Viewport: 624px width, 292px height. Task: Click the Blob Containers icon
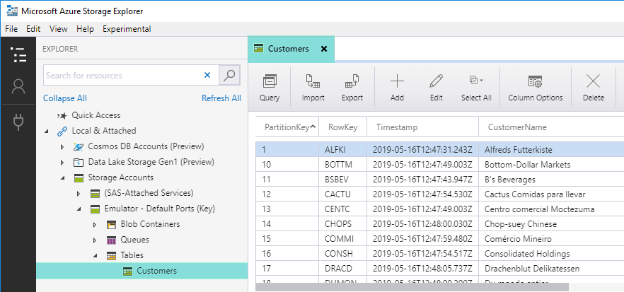click(112, 224)
